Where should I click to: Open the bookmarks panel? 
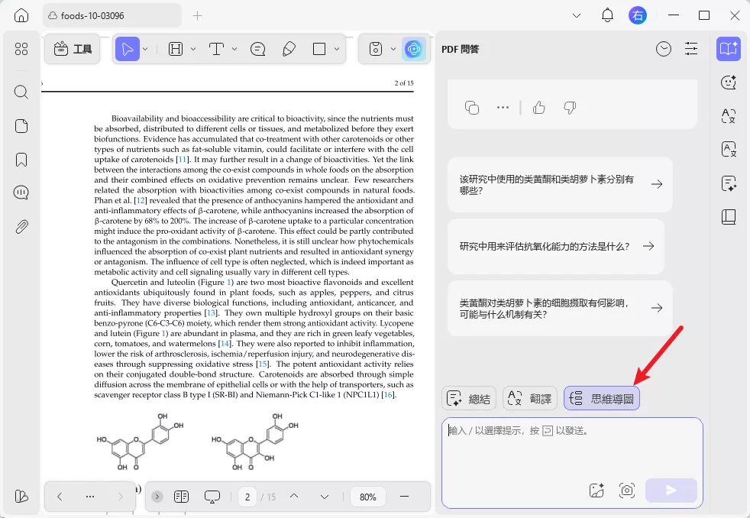pyautogui.click(x=21, y=159)
